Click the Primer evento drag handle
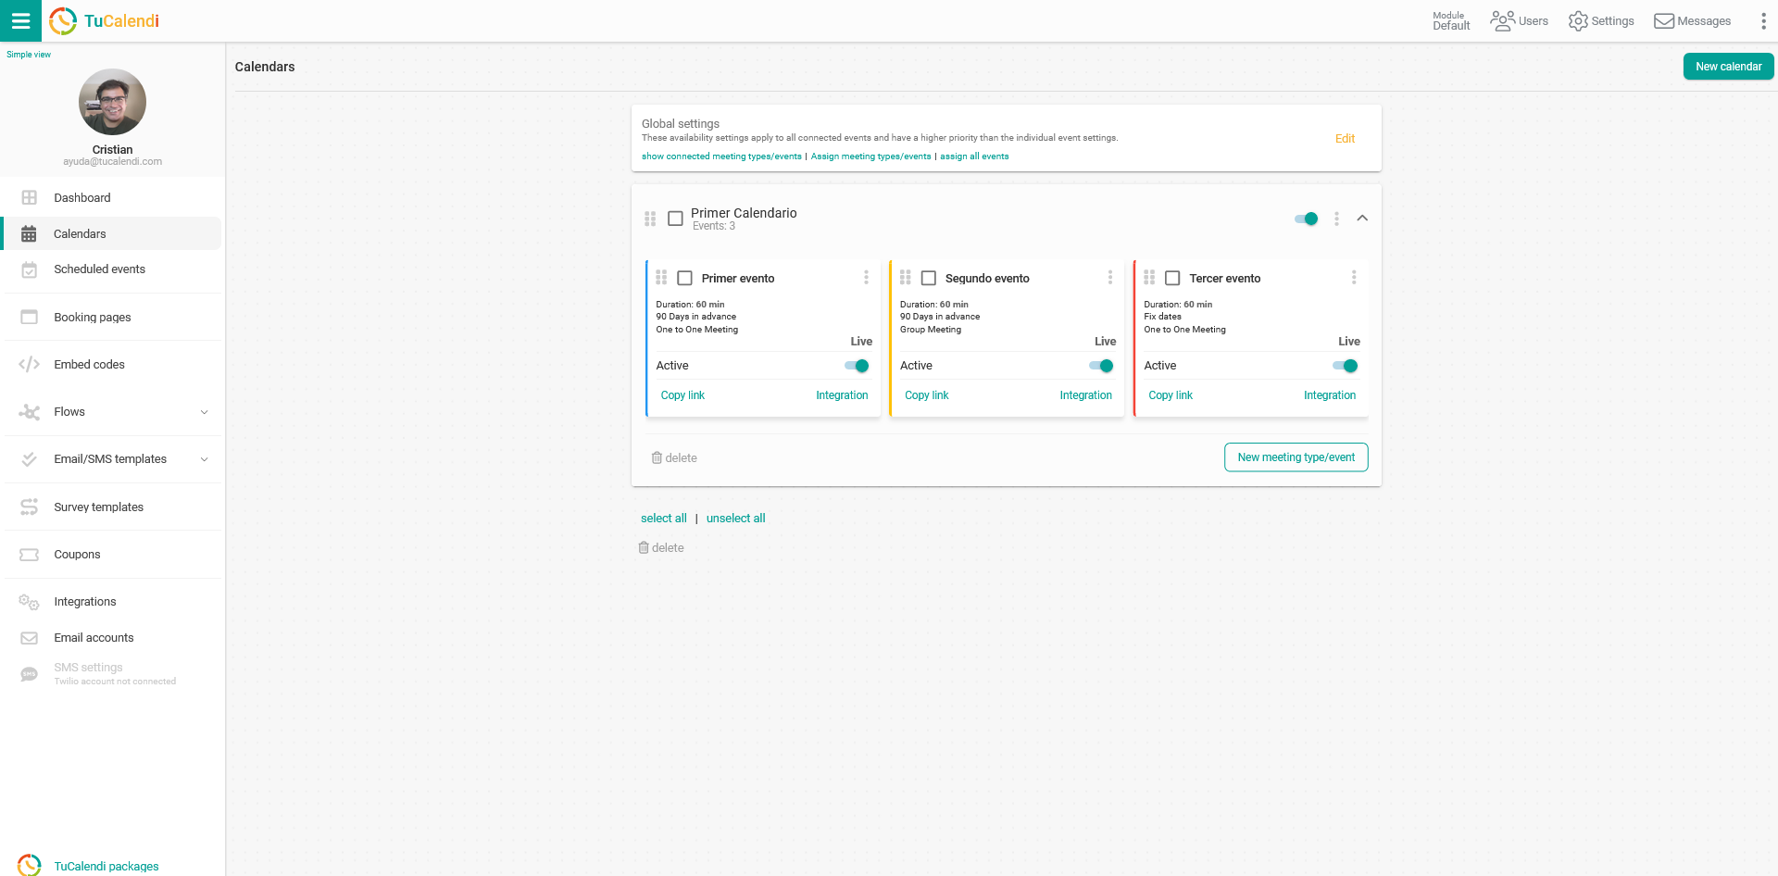 click(x=661, y=278)
